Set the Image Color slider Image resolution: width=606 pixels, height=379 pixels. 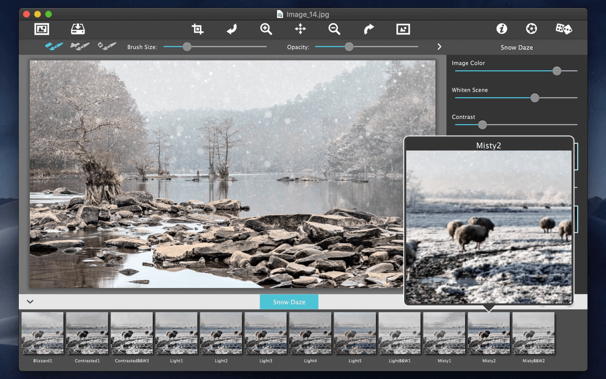(x=516, y=71)
